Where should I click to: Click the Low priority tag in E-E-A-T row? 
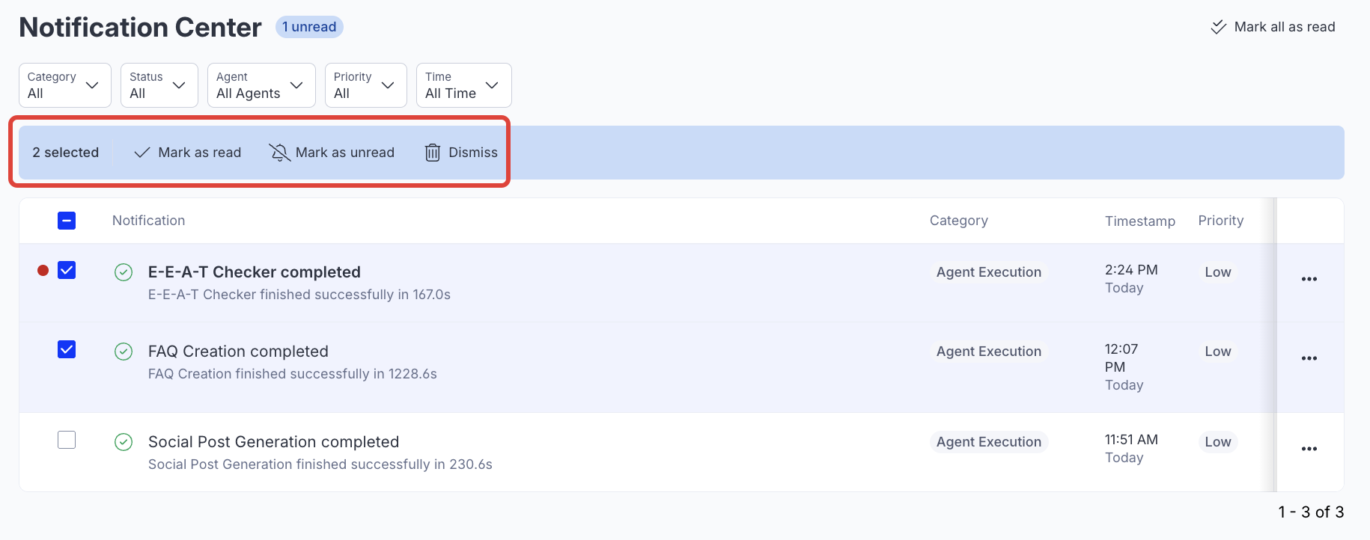click(x=1218, y=272)
